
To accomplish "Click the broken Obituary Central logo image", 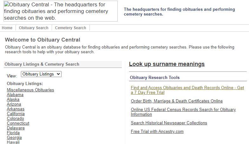I will point(61,11).
